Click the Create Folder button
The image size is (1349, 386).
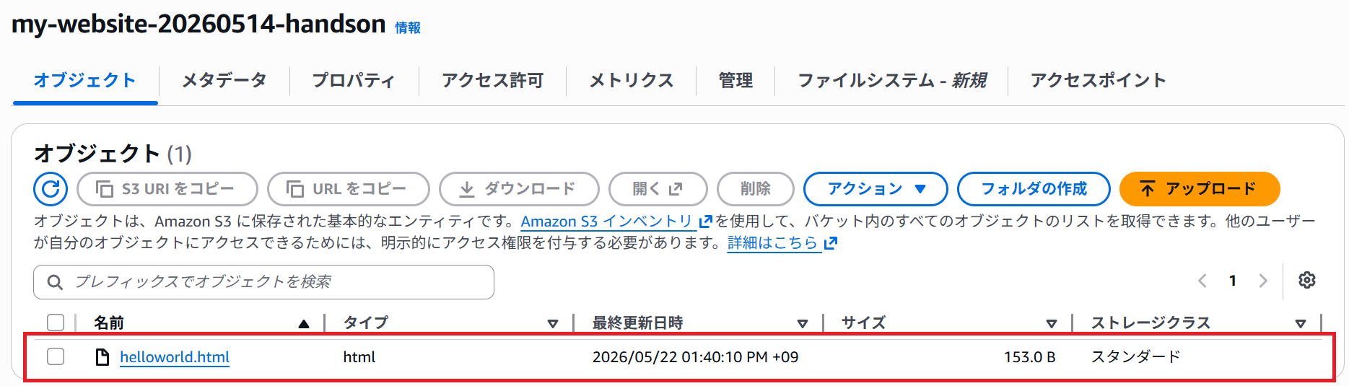click(x=1034, y=189)
